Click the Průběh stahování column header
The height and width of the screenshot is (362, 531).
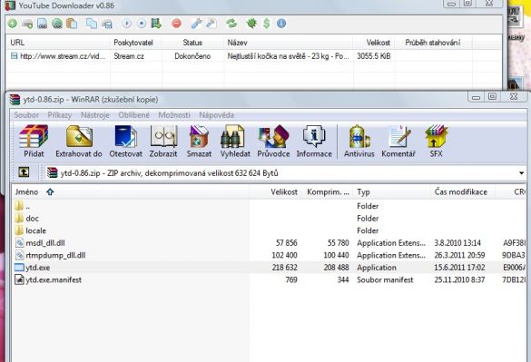[433, 43]
